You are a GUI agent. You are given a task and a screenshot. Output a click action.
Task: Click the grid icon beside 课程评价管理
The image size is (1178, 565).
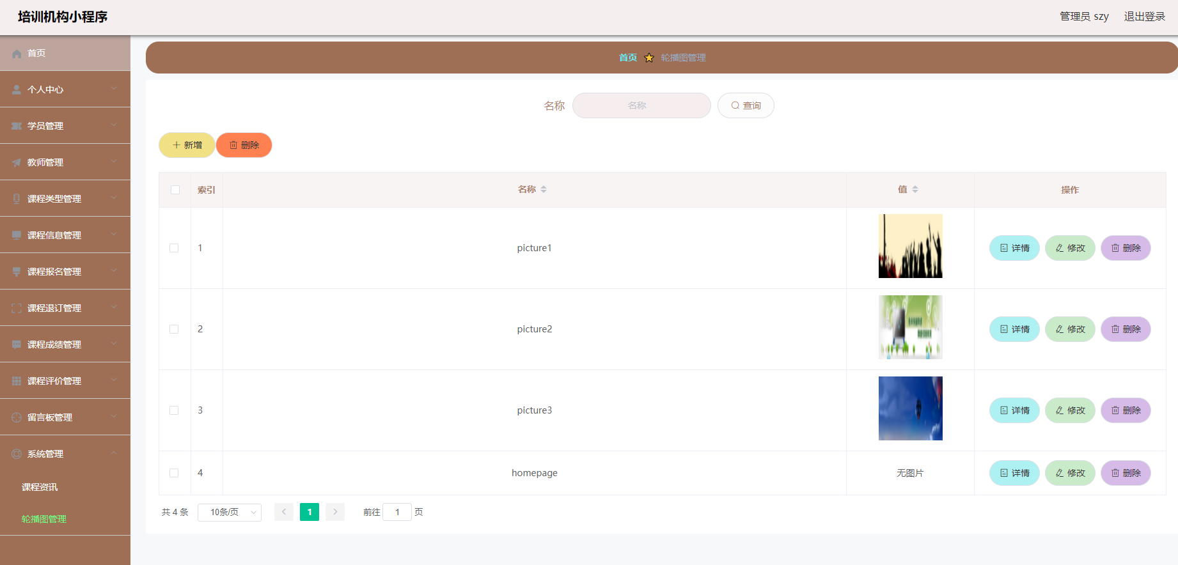pos(17,382)
